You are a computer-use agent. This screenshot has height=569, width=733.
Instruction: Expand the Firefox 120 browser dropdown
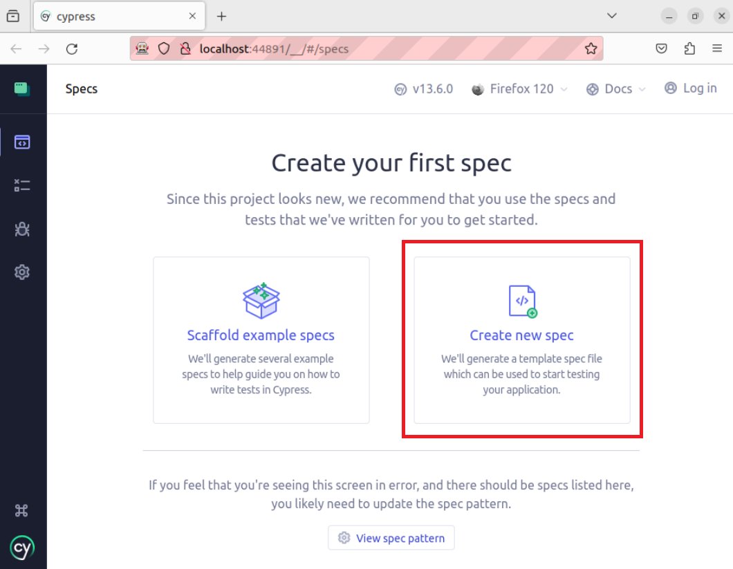coord(519,89)
